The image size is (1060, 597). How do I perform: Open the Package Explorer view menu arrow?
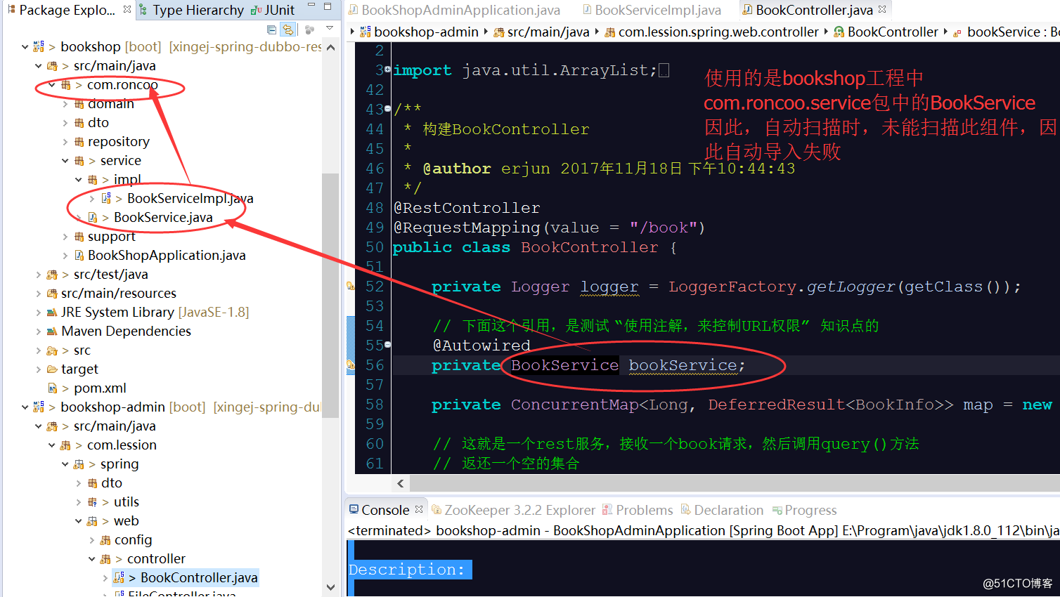pyautogui.click(x=329, y=29)
